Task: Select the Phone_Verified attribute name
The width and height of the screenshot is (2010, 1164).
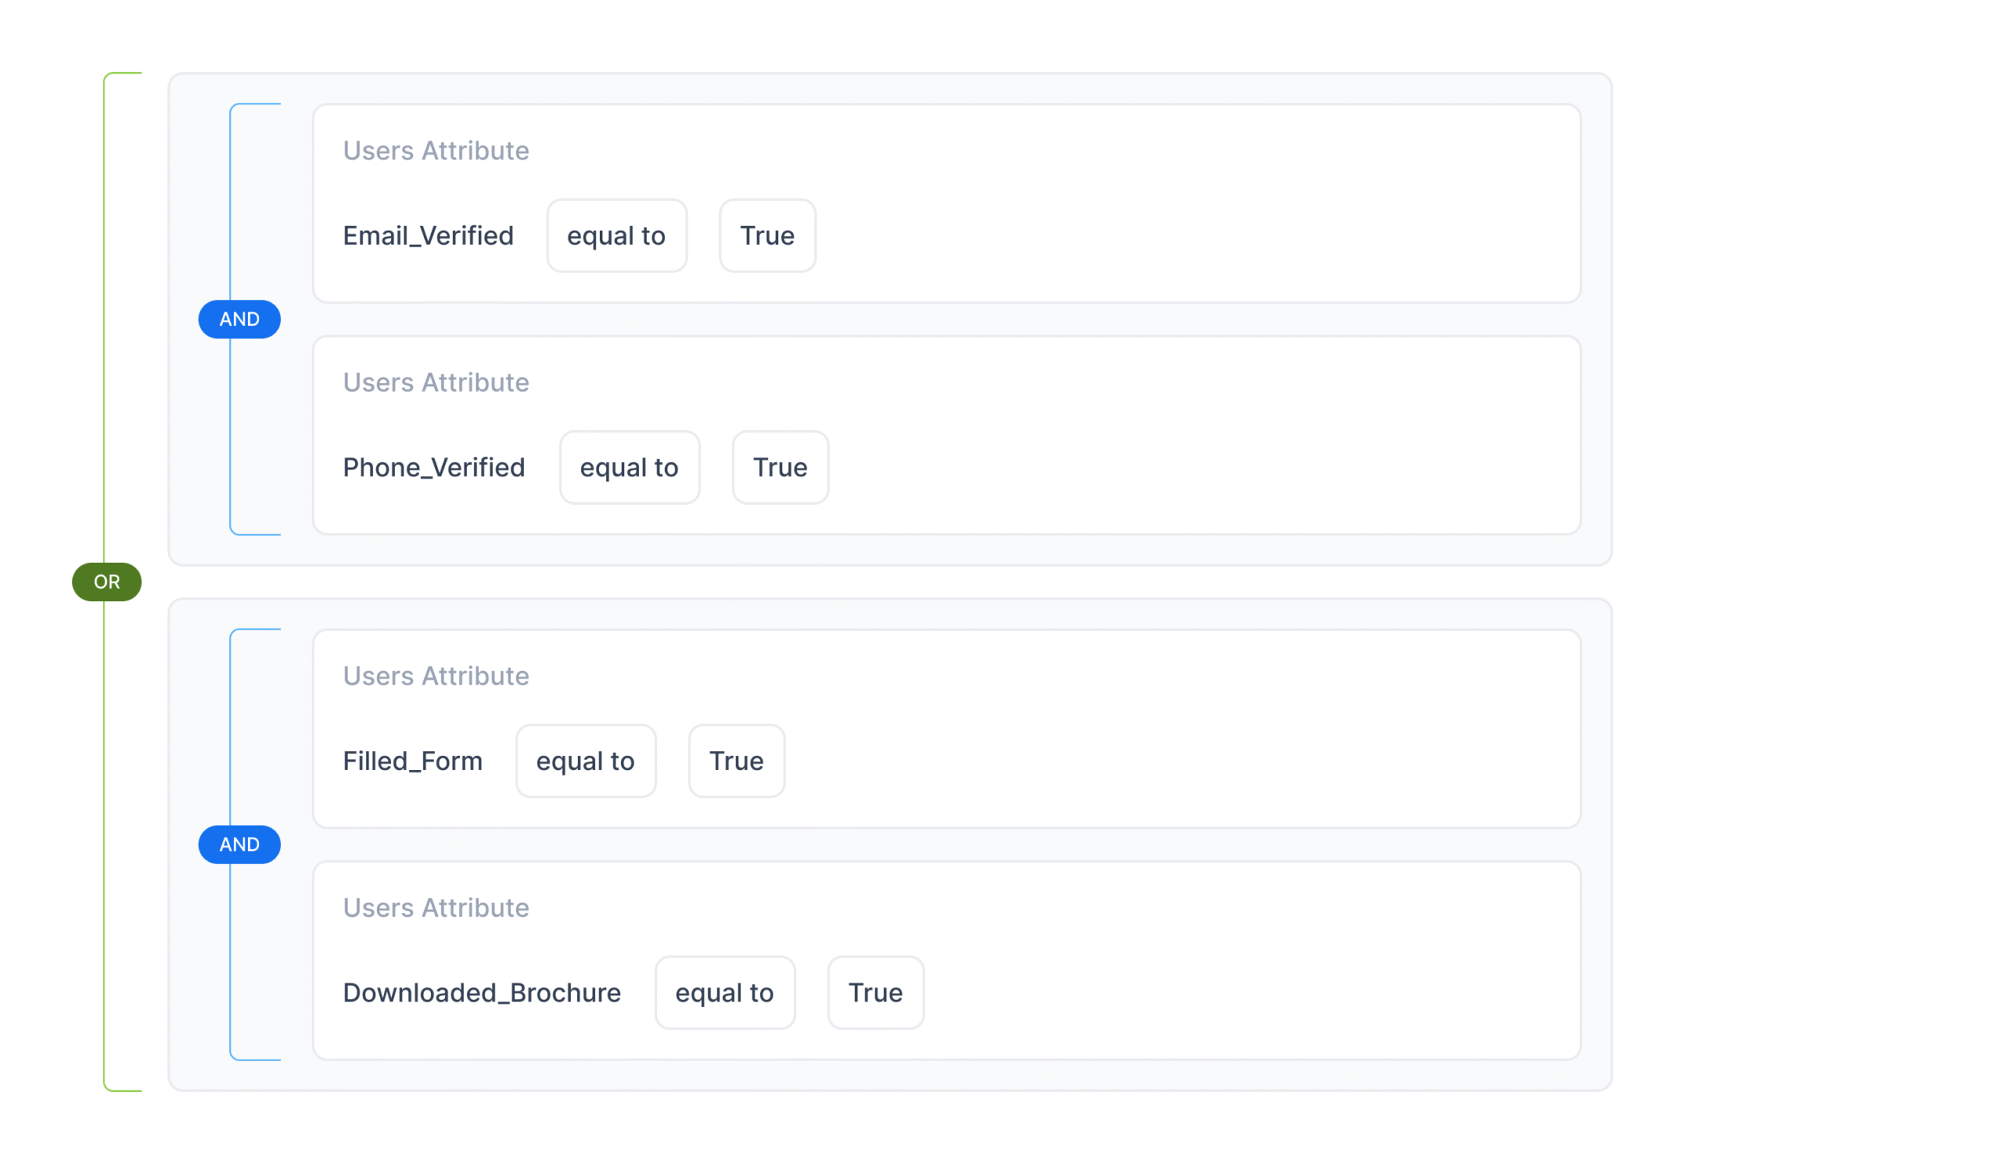Action: click(434, 468)
